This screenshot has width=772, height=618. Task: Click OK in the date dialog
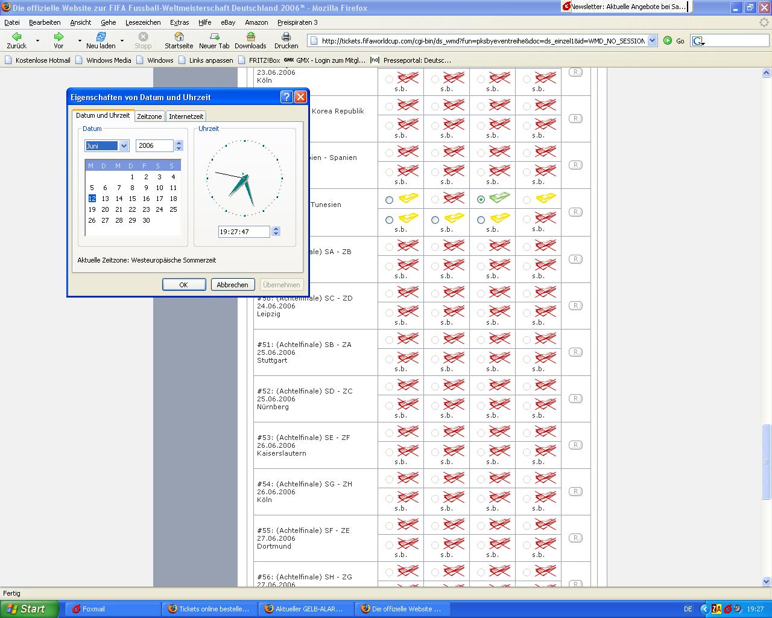click(183, 285)
